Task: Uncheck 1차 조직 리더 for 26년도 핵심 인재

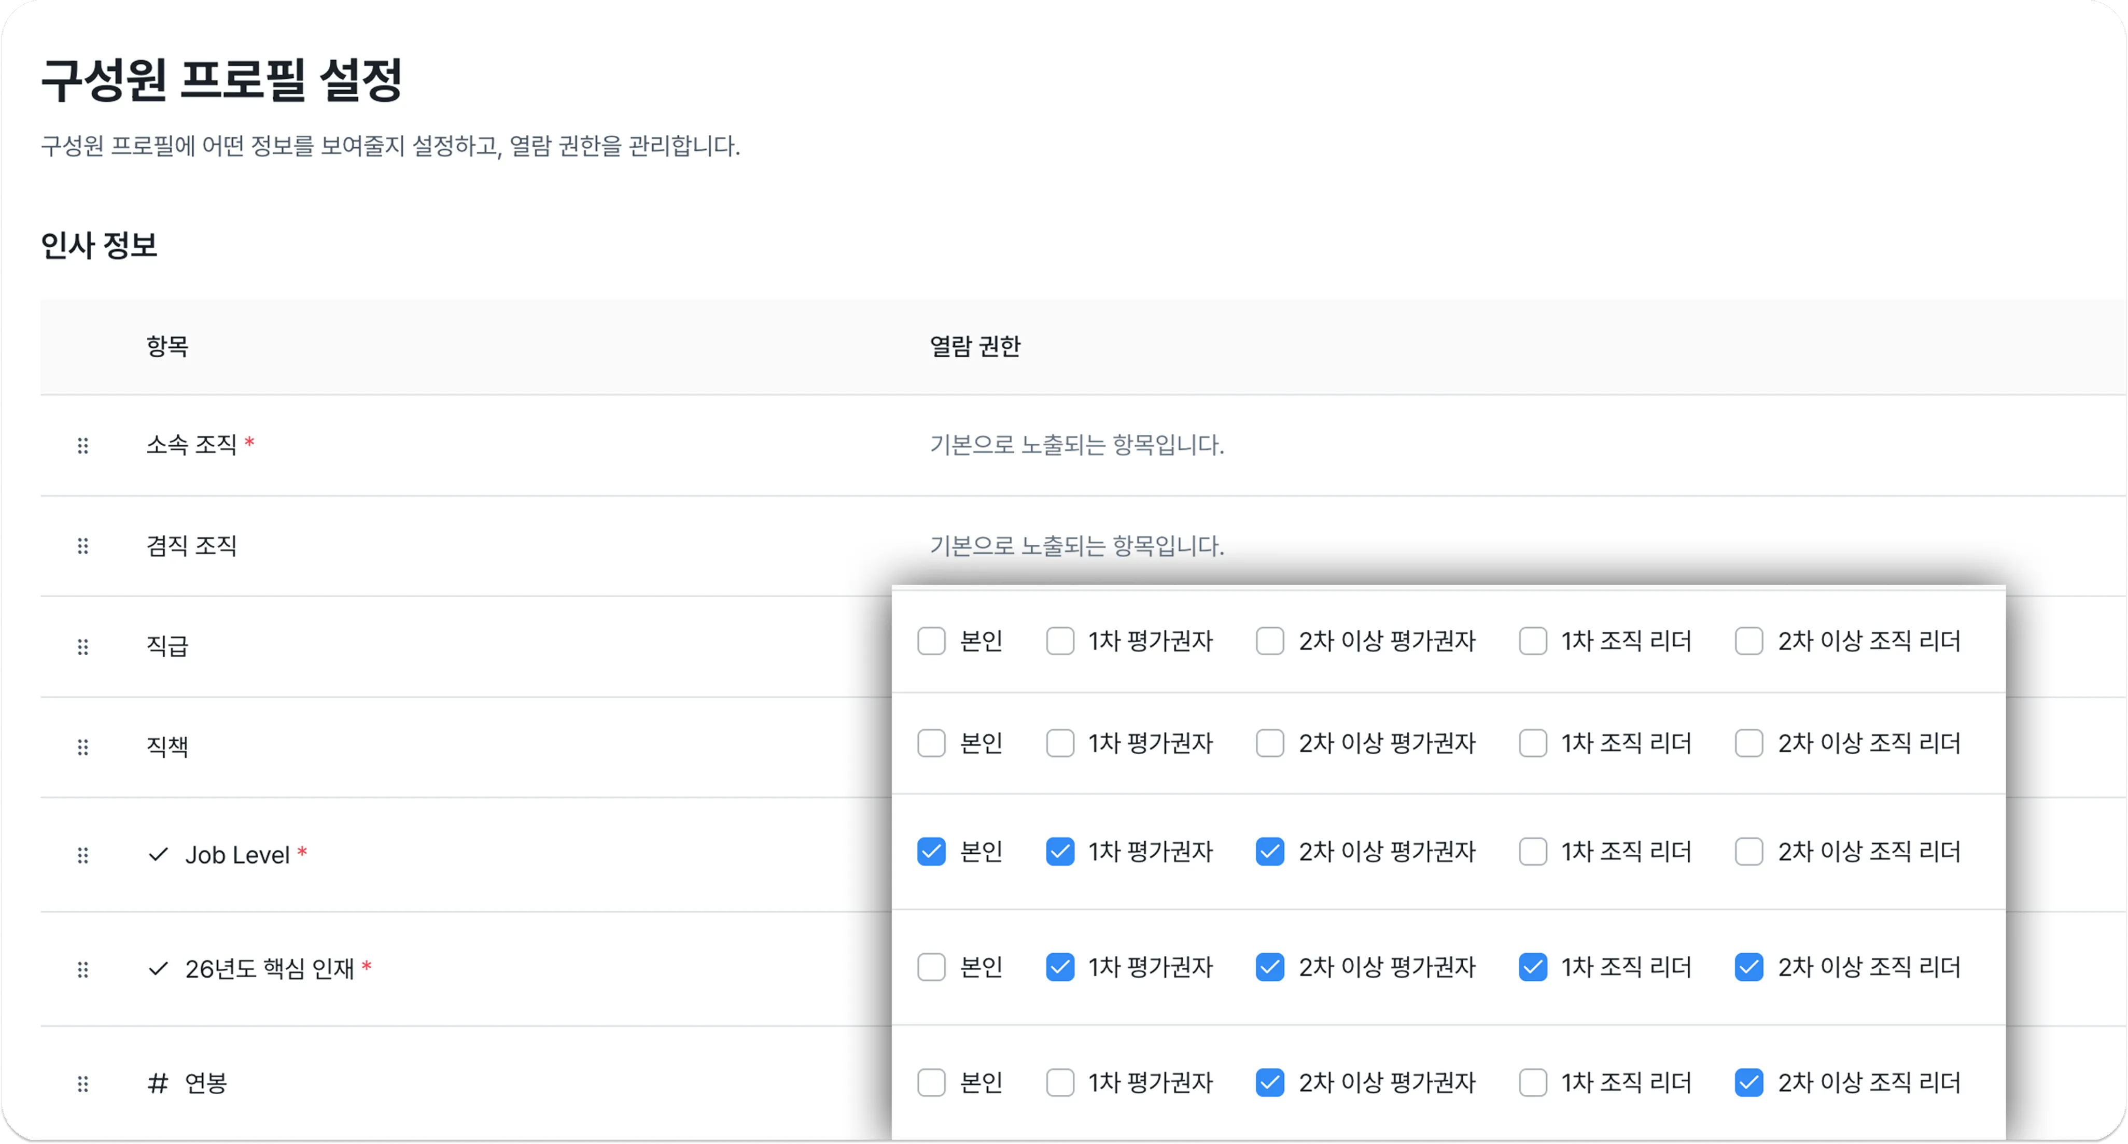Action: [1532, 967]
